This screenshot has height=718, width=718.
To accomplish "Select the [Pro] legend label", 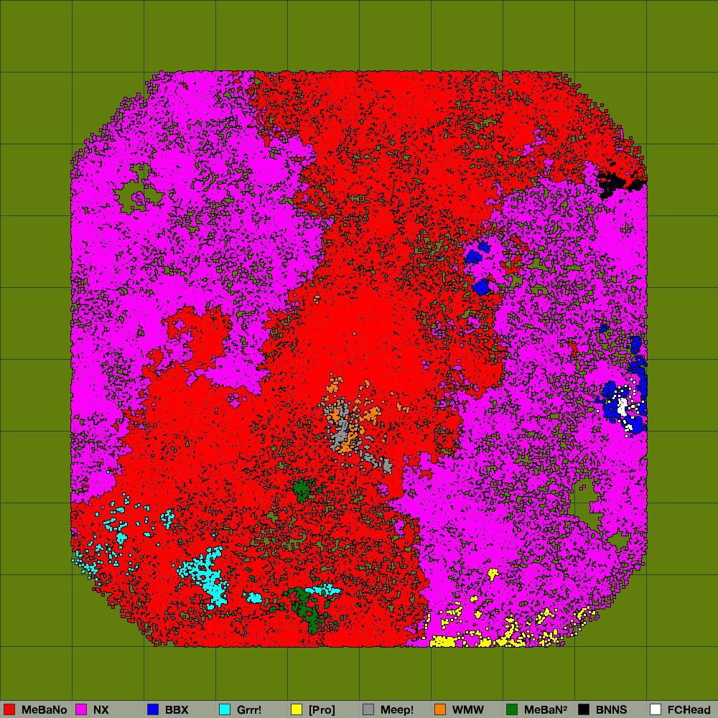I will (322, 710).
